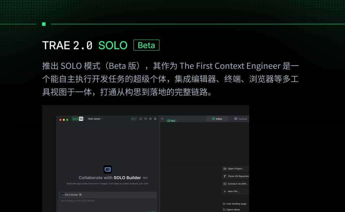Viewport: 345px width, 212px height.
Task: Click the Clone Git Repository button
Action: coord(236,176)
